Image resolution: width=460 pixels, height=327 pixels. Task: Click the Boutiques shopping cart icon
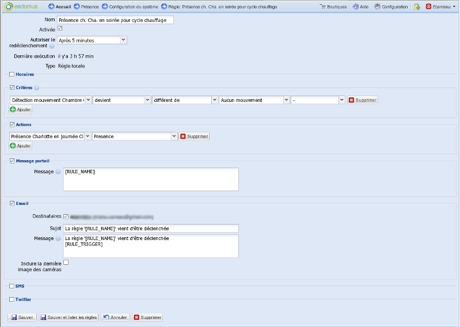(323, 7)
